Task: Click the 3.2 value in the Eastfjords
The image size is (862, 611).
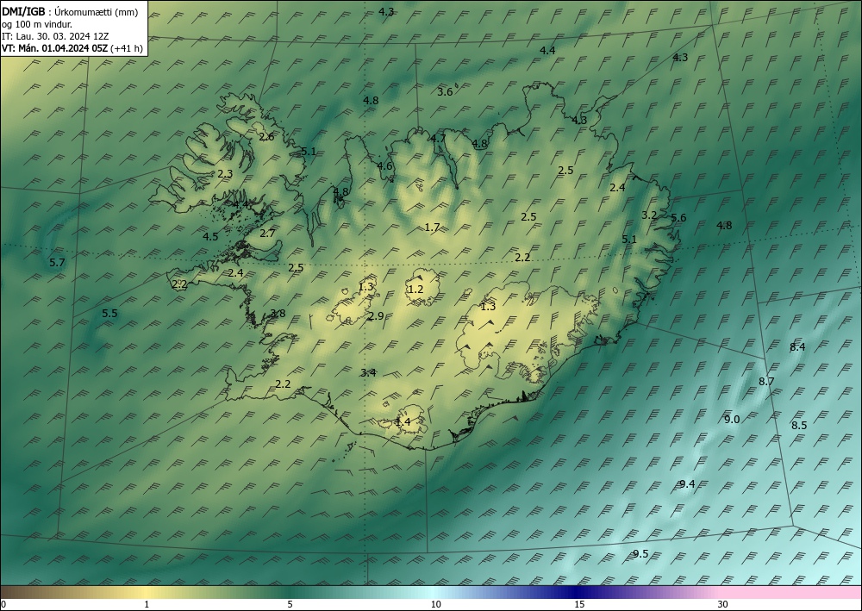Action: pyautogui.click(x=649, y=215)
